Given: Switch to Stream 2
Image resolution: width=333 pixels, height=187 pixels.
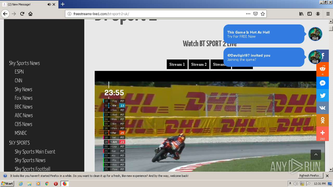Looking at the screenshot, I should click(x=199, y=64).
